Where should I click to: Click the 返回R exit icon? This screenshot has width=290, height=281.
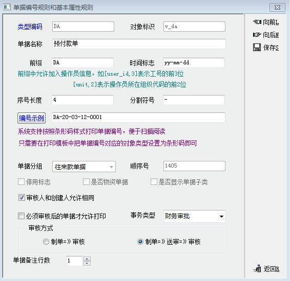click(x=257, y=269)
